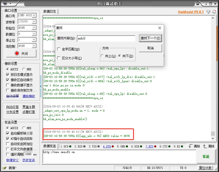Click the notification bell icon
219x172 pixels.
point(215,12)
